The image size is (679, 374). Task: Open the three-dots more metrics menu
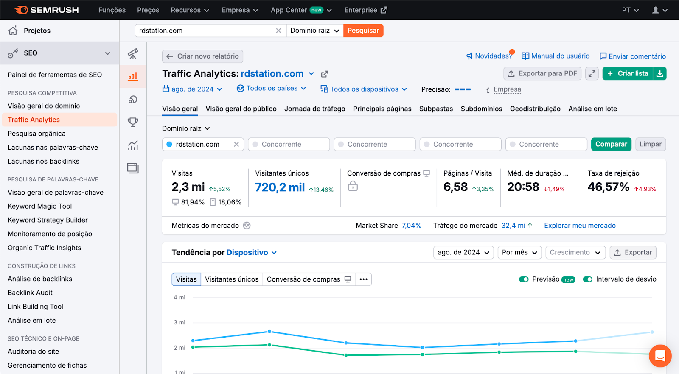tap(364, 279)
